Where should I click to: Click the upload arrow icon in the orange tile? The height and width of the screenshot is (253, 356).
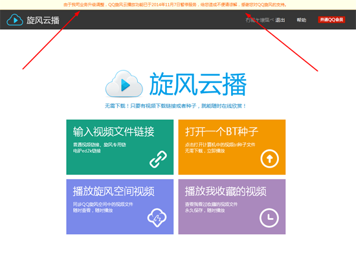(269, 159)
